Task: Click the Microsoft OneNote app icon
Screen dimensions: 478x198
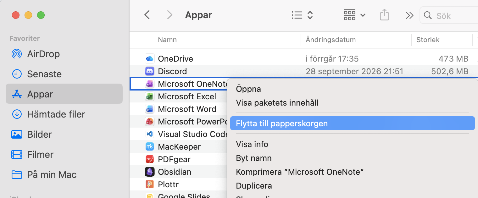Action: [x=149, y=84]
